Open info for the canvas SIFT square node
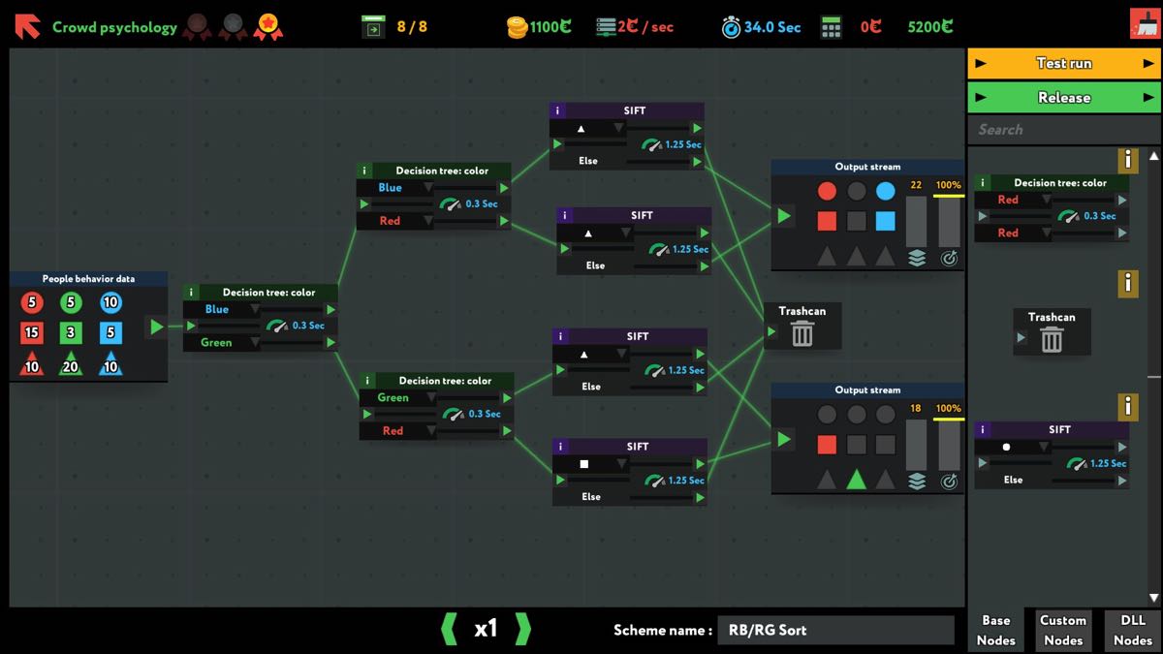This screenshot has height=654, width=1163. coord(561,447)
